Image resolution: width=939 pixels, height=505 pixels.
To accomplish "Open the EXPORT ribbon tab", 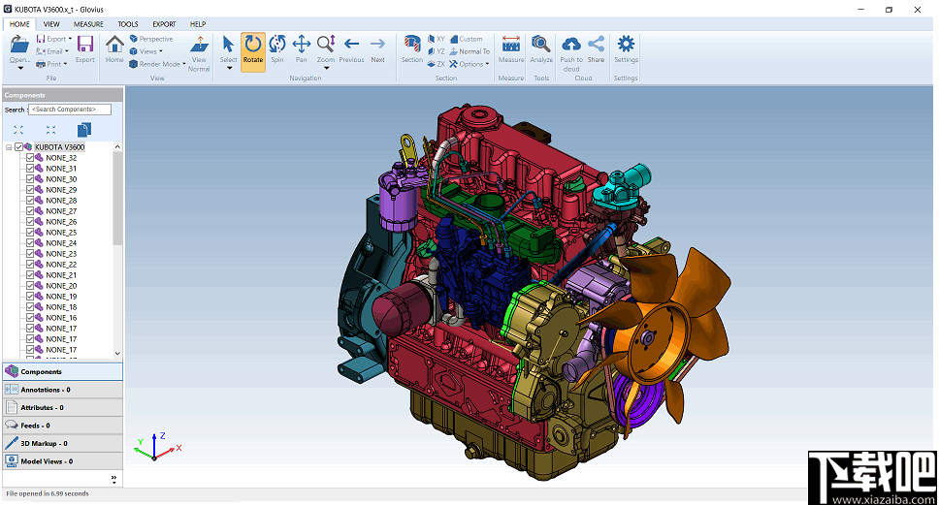I will (x=164, y=23).
